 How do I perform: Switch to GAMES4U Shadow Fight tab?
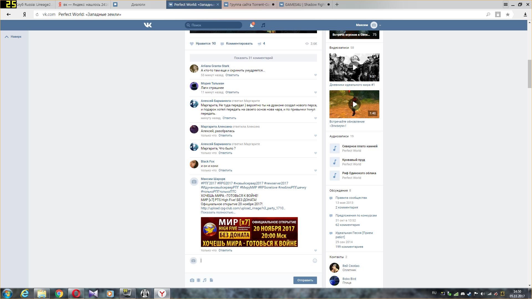[x=304, y=4]
